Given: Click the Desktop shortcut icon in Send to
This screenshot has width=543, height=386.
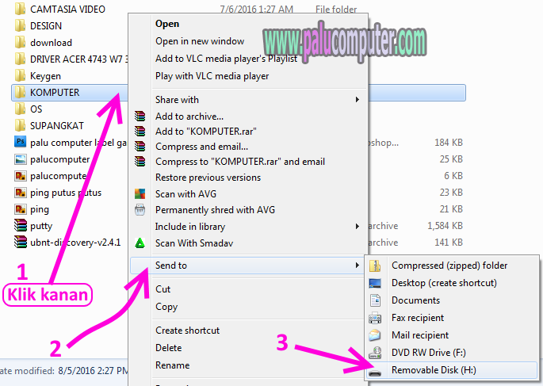Looking at the screenshot, I should 375,283.
